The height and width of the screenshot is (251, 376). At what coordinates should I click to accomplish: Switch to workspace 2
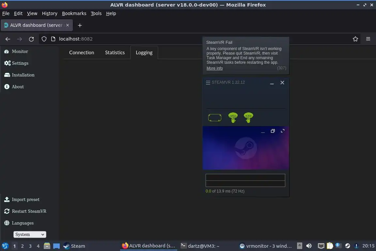click(22, 246)
